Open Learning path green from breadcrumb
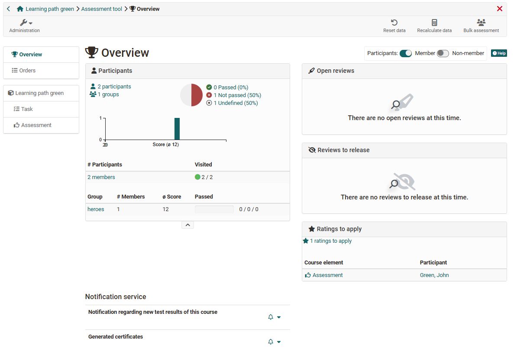The height and width of the screenshot is (352, 517). (49, 8)
